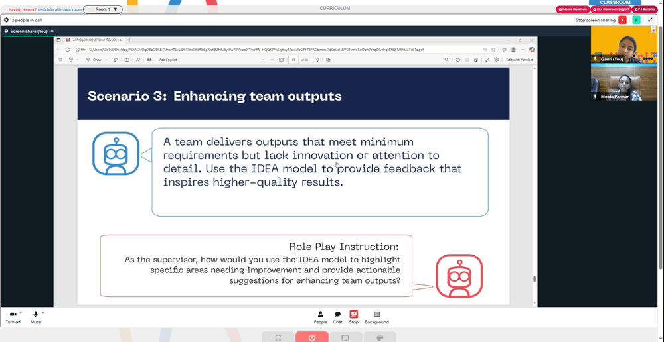Image resolution: width=664 pixels, height=342 pixels.
Task: Click the PDF vertical scrollbar thumb
Action: point(535,278)
